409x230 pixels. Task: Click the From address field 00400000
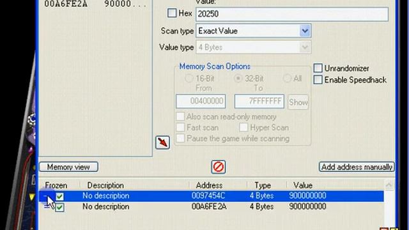pyautogui.click(x=201, y=101)
